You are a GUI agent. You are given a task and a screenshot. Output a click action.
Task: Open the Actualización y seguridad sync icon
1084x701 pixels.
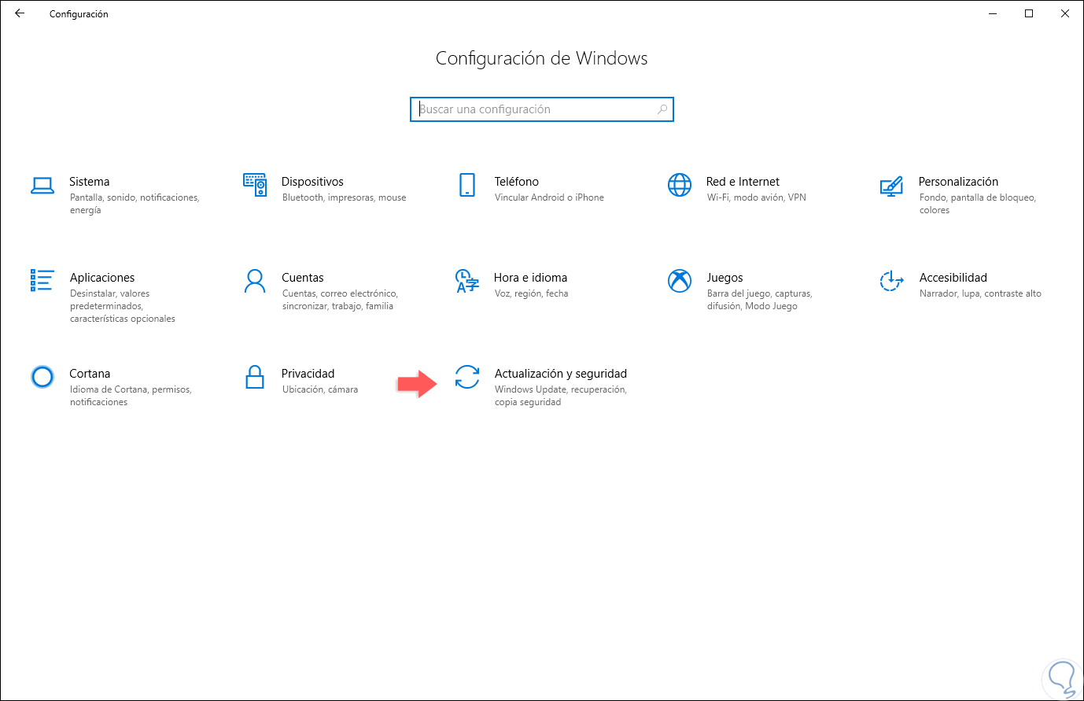pos(467,377)
